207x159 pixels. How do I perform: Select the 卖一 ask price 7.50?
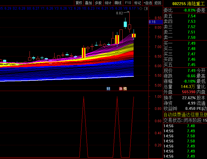click(191, 37)
